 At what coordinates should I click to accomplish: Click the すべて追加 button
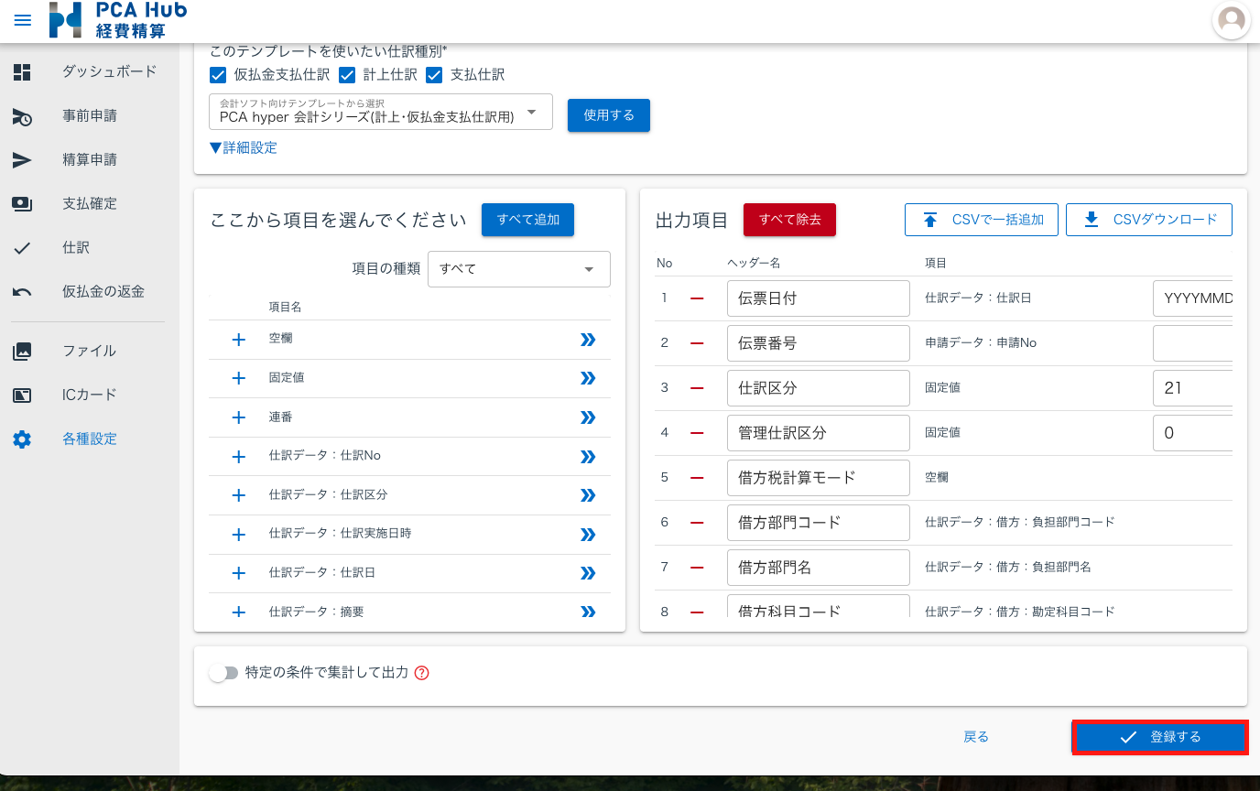(x=528, y=220)
